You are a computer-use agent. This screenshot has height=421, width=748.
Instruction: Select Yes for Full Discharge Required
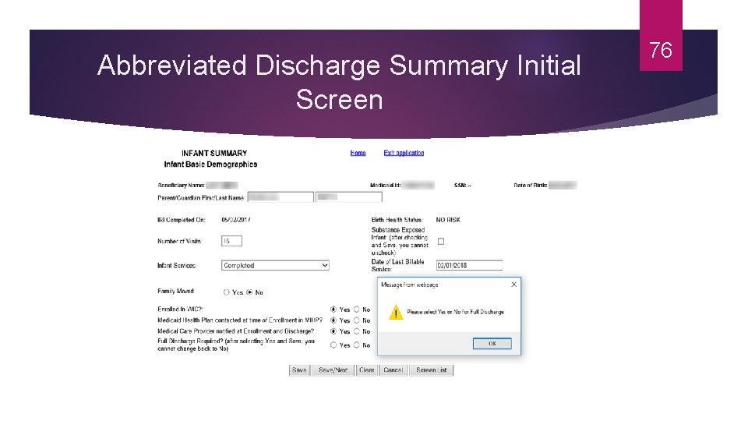click(333, 345)
